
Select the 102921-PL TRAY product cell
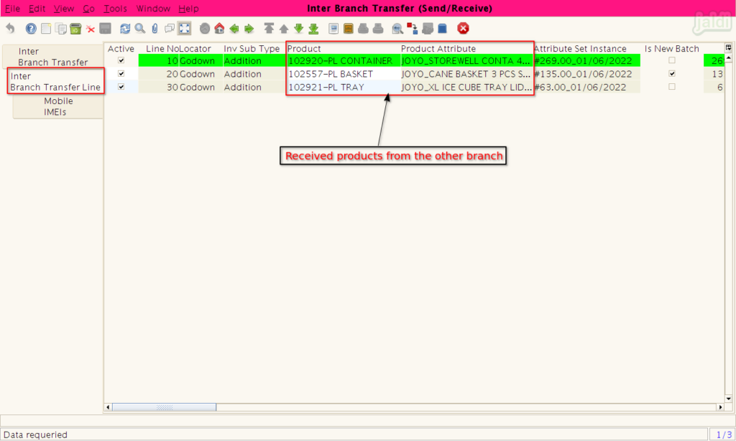tap(343, 87)
